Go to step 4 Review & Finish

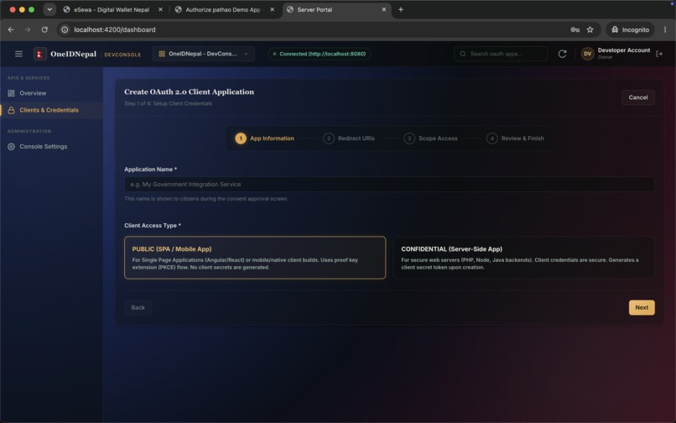point(515,138)
